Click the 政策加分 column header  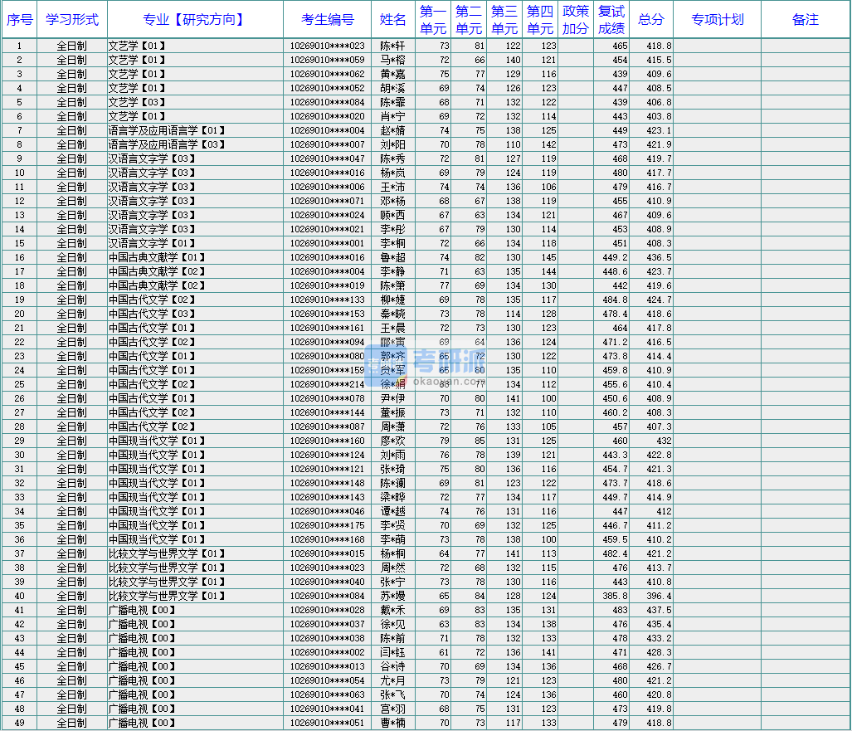coord(575,19)
